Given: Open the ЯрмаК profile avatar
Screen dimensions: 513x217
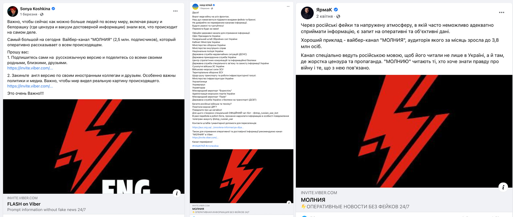Looking at the screenshot, I should pos(307,13).
